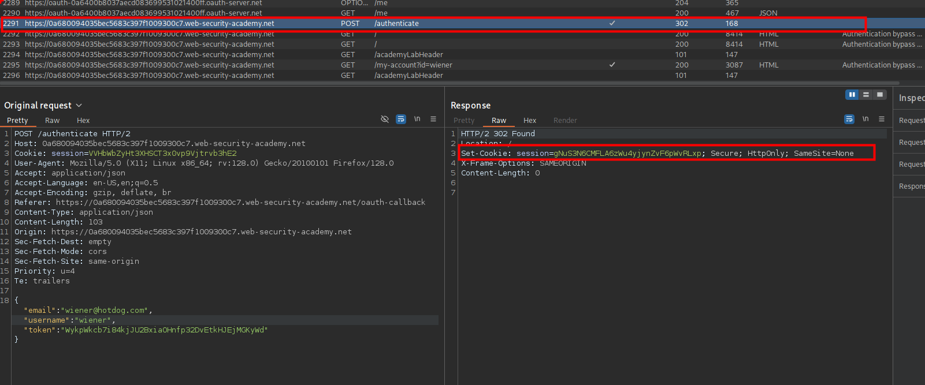Switch to top-bottom stacked layout
The height and width of the screenshot is (385, 925).
865,95
